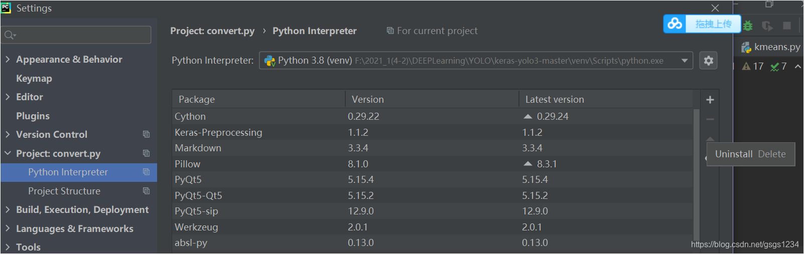804x254 pixels.
Task: Open the Python Interpreter dropdown
Action: (x=684, y=61)
